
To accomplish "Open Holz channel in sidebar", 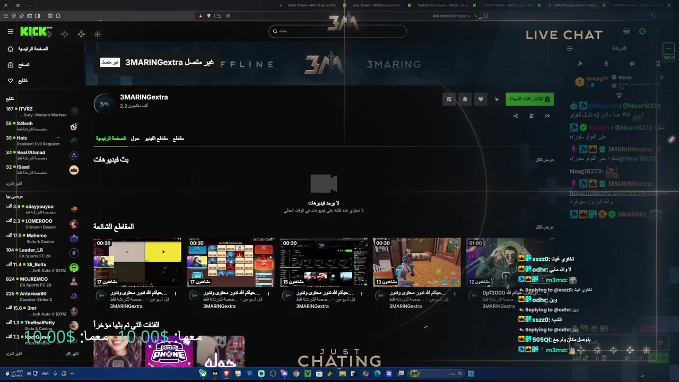I will point(42,141).
